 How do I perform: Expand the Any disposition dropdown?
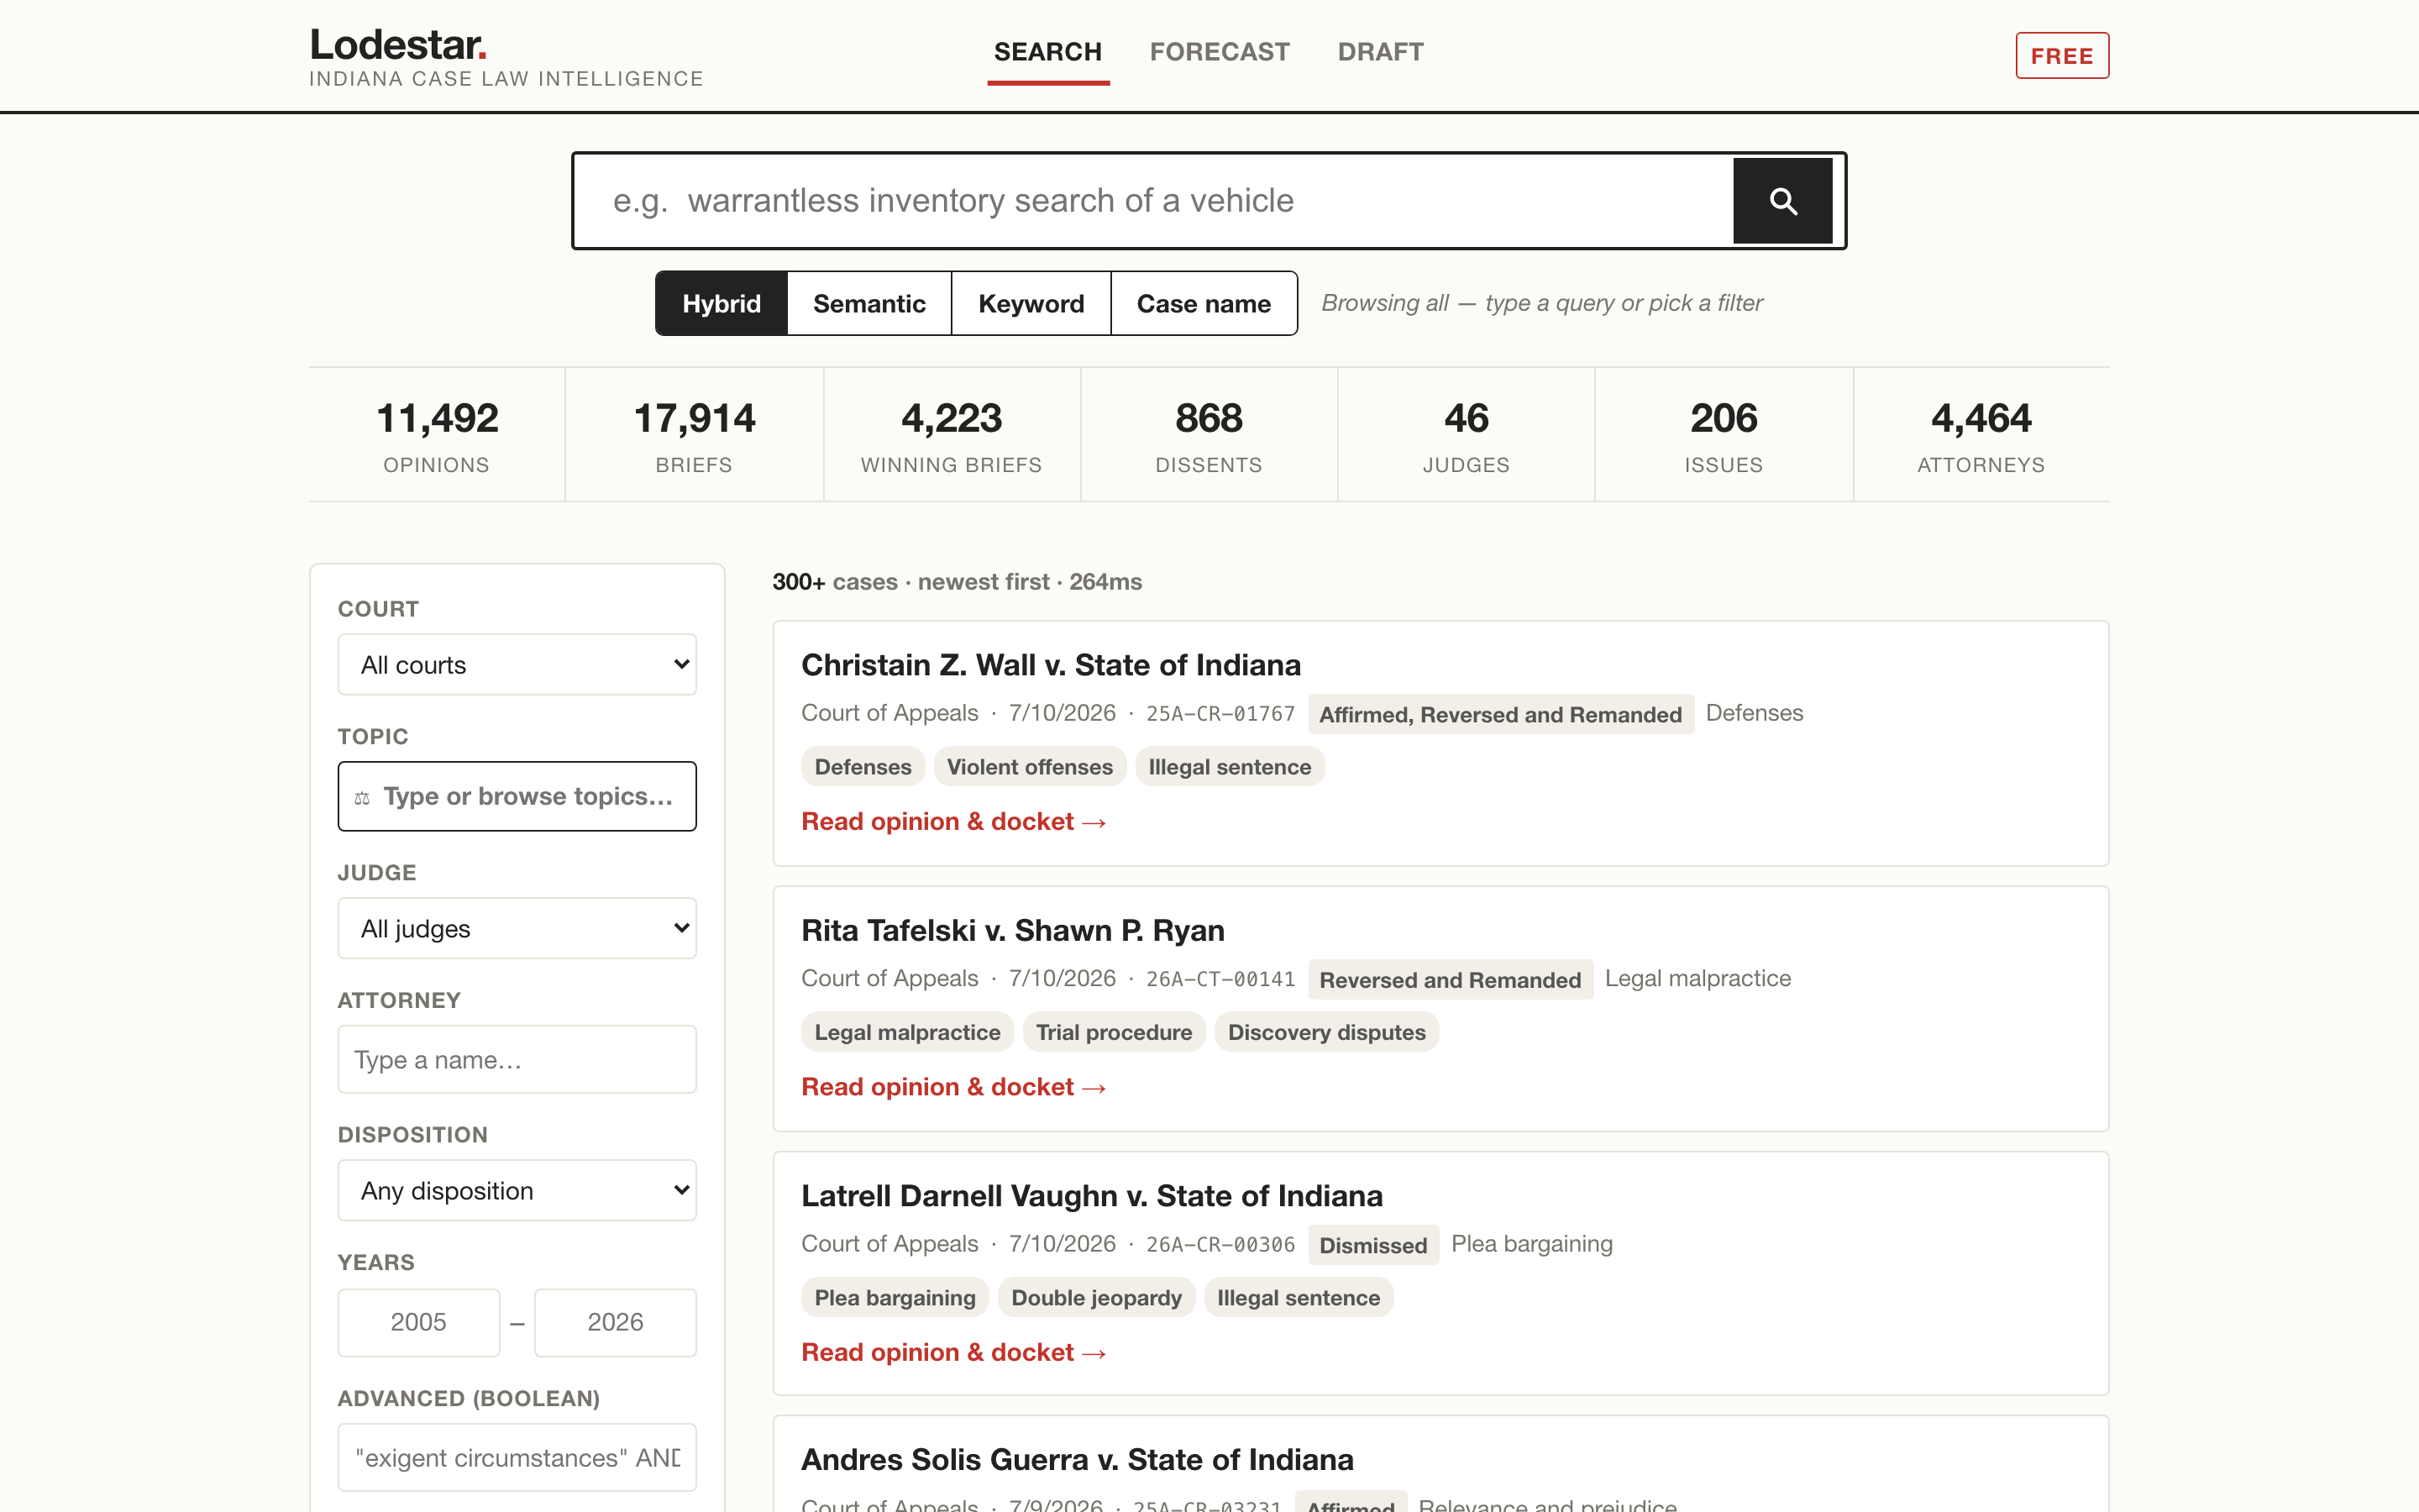point(517,1191)
